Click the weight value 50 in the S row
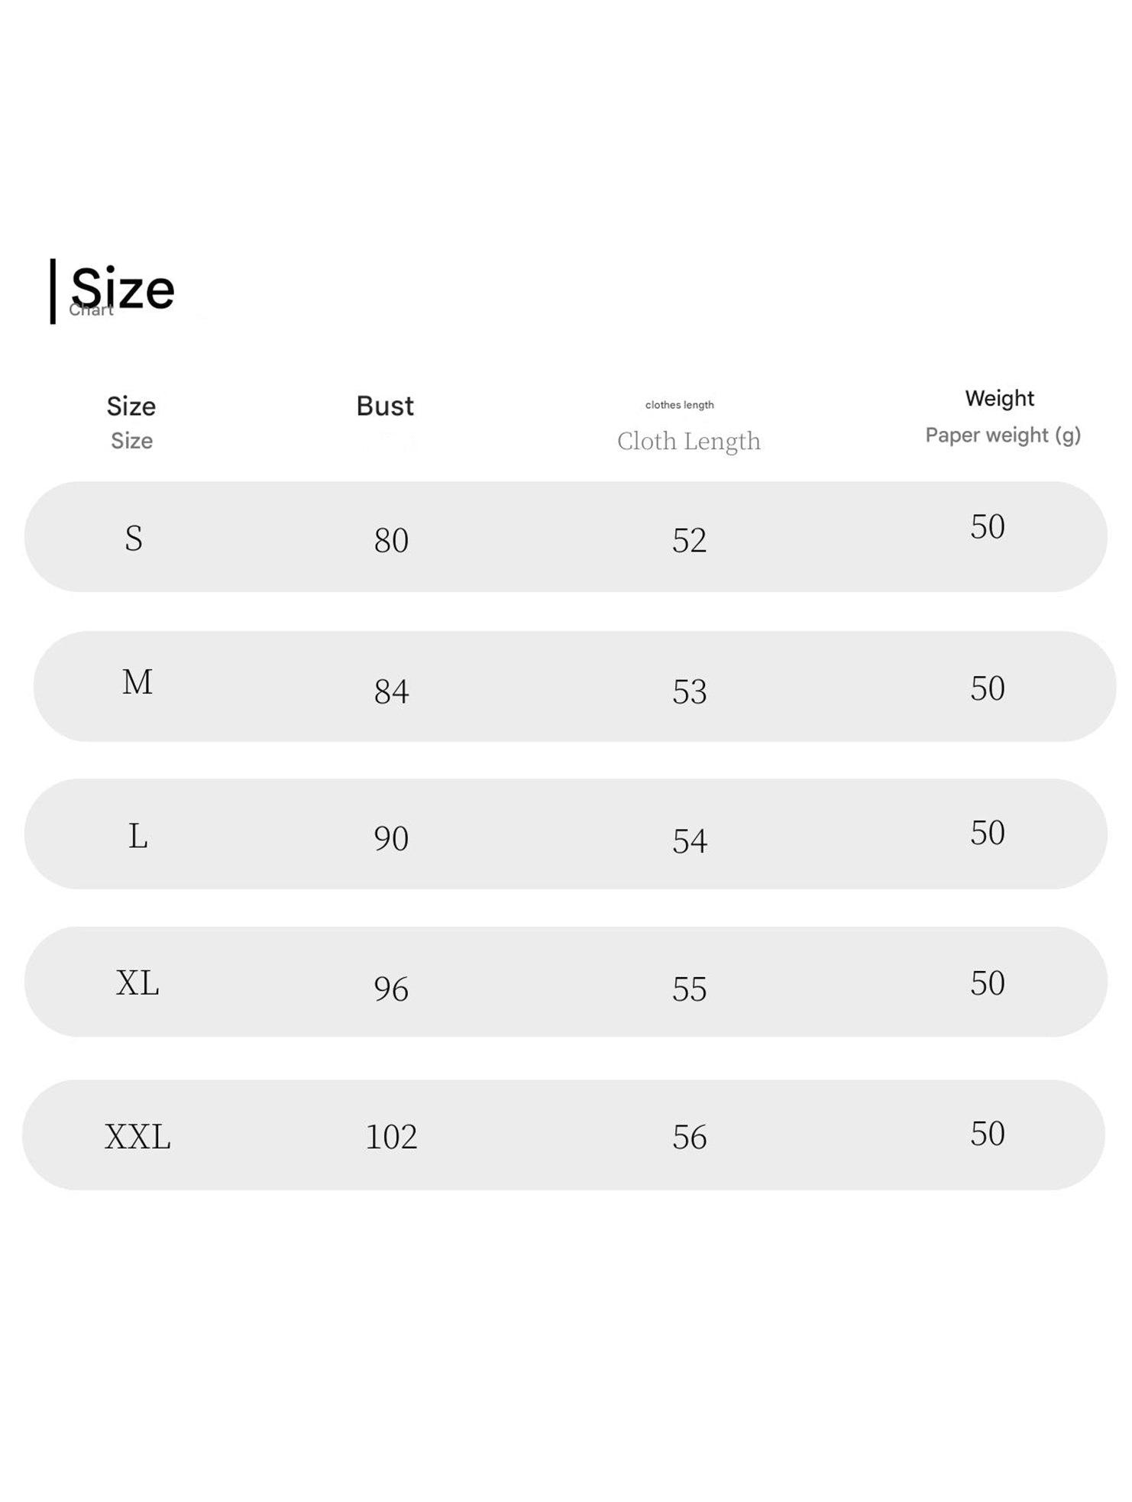1132x1502 pixels. click(987, 526)
